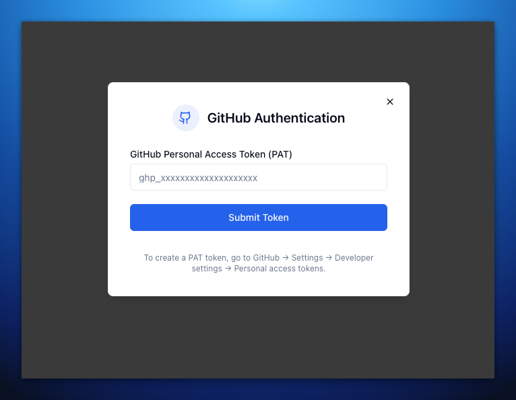Focus the Personal Access Token input field
Viewport: 516px width, 400px height.
point(258,177)
